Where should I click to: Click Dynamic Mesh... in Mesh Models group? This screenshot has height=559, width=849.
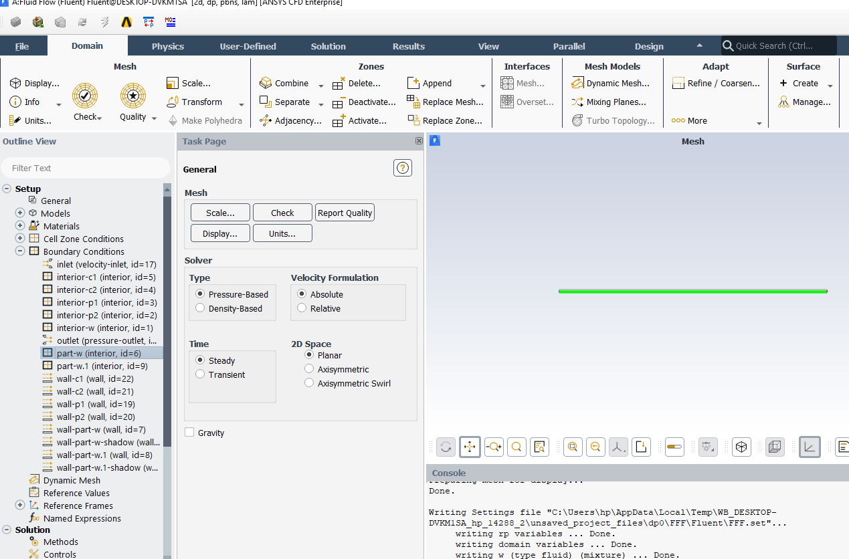pyautogui.click(x=610, y=84)
